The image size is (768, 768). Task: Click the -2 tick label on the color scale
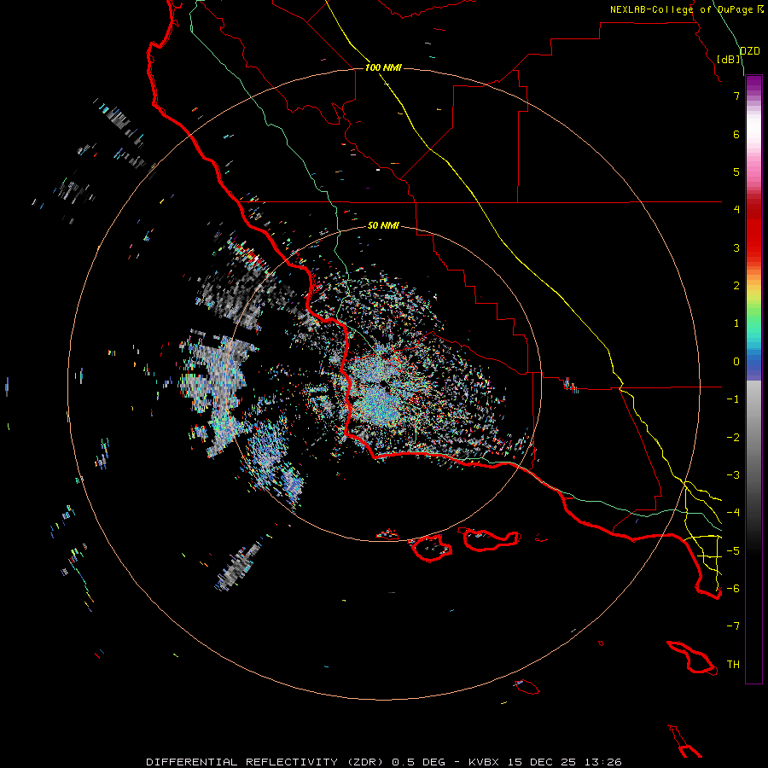tap(733, 438)
